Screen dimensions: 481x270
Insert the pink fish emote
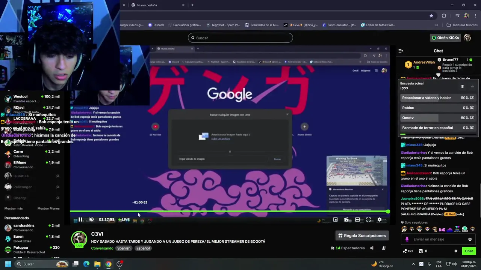pos(442,229)
